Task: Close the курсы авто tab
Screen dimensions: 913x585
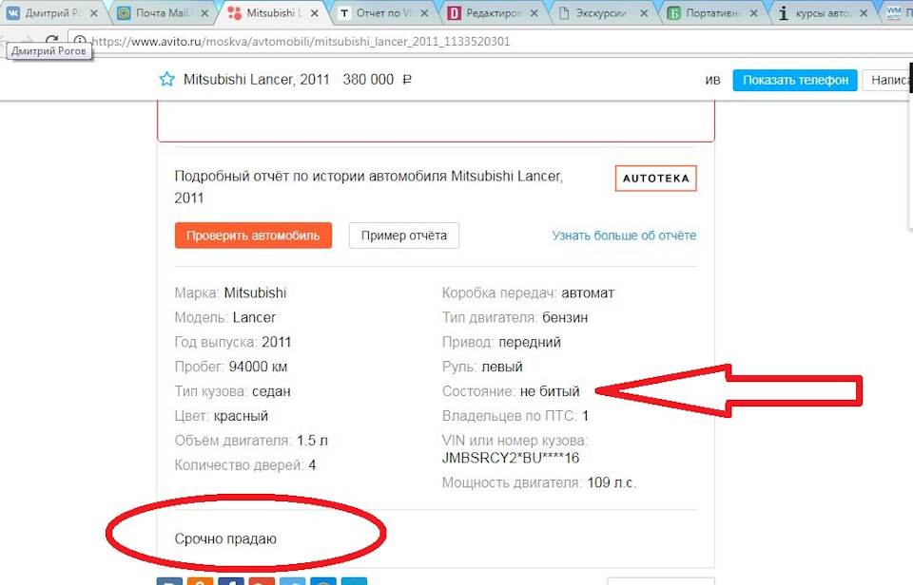Action: [864, 12]
